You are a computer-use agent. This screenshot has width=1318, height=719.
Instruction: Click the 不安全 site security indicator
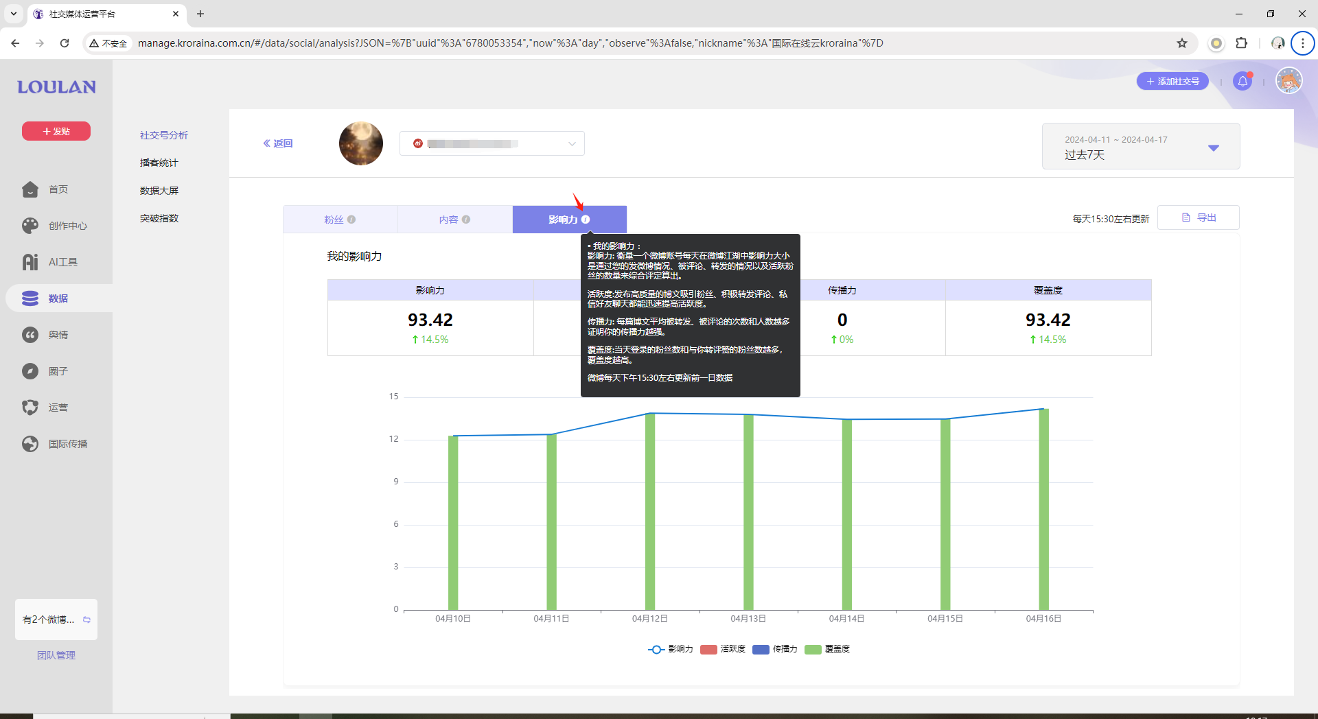108,43
